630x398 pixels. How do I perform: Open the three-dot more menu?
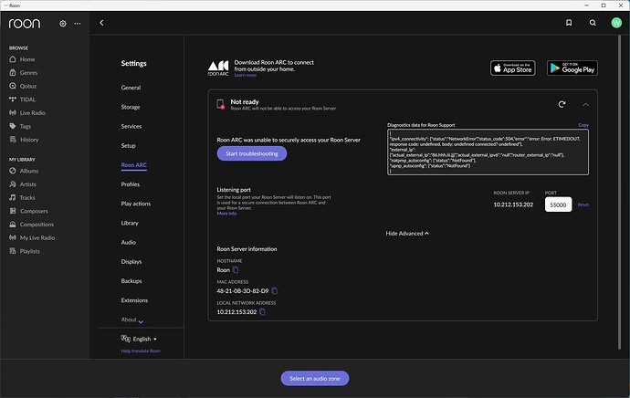point(77,24)
